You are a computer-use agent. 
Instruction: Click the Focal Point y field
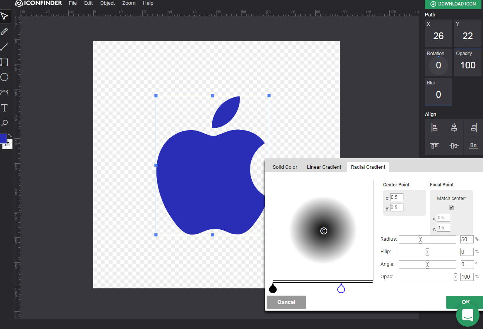click(444, 228)
